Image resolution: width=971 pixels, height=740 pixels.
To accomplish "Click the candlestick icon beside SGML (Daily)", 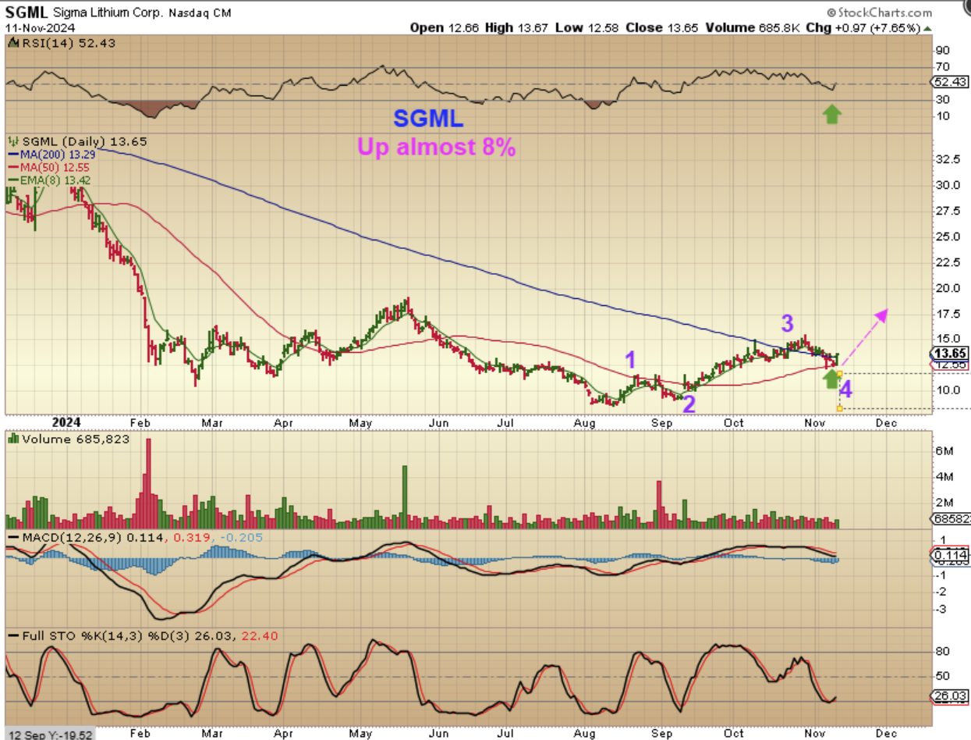I will (13, 141).
